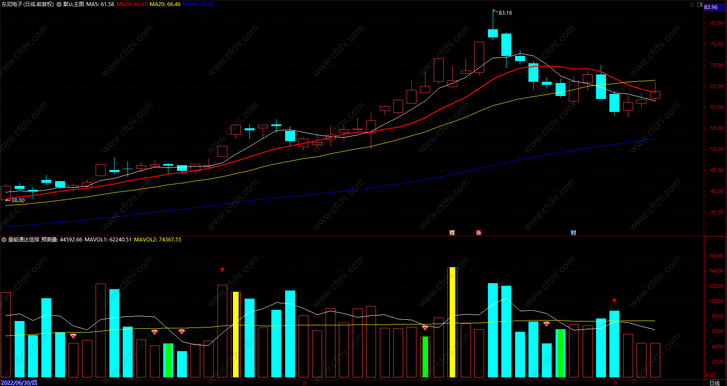
Task: Click the red 涨 event marker
Action: tap(478, 232)
